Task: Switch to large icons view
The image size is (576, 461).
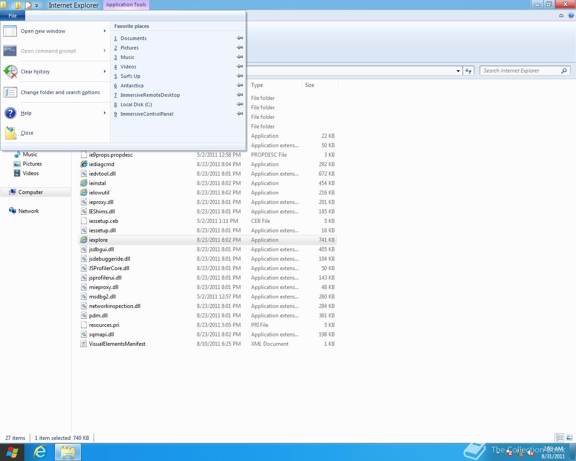Action: [x=569, y=438]
